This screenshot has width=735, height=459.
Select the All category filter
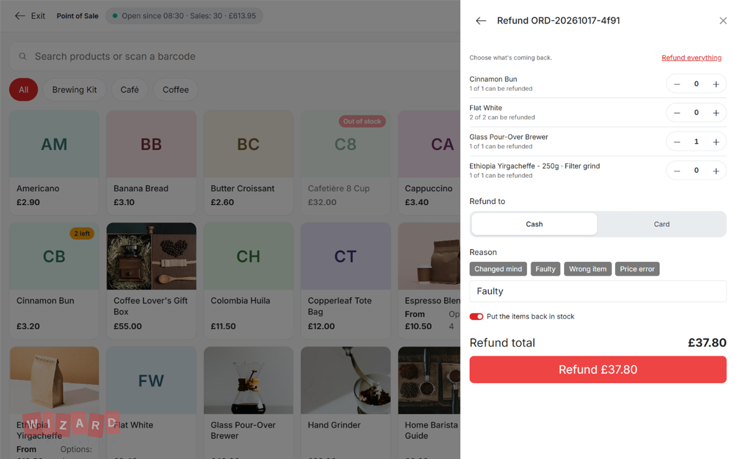tap(24, 90)
